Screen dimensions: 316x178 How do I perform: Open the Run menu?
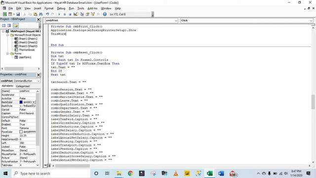click(71, 8)
